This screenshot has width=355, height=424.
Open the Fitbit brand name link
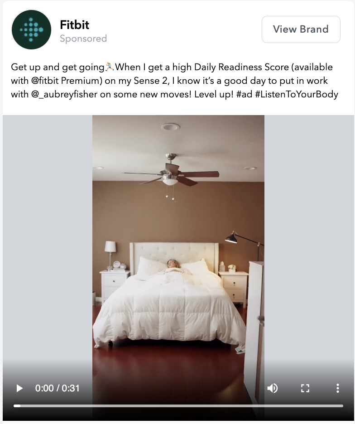pos(74,25)
